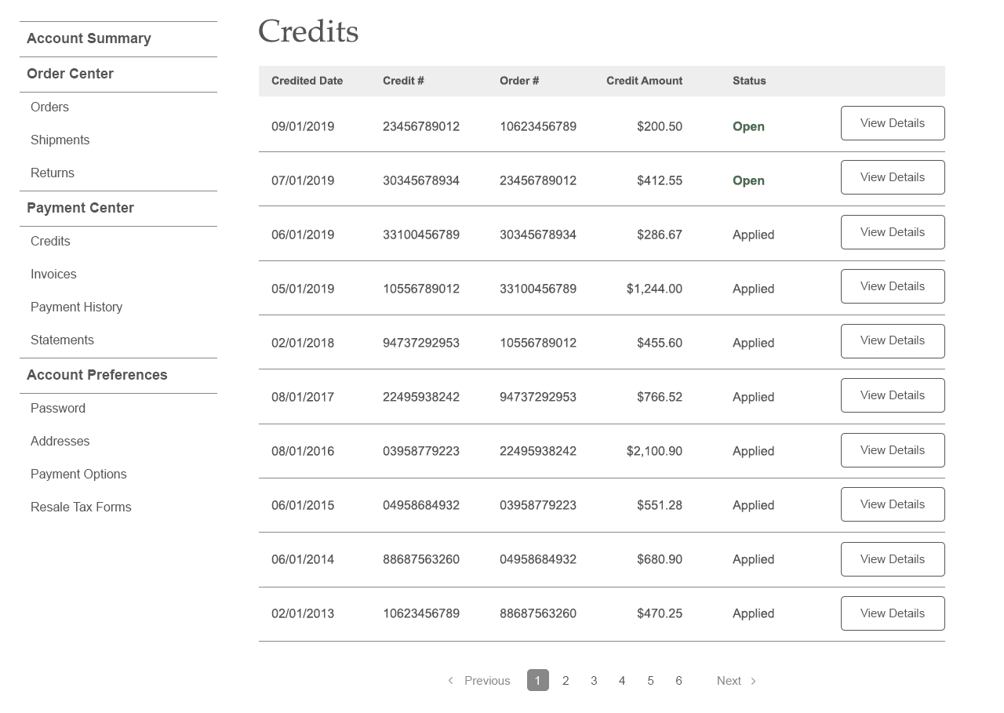Image resolution: width=1004 pixels, height=713 pixels.
Task: Open Payment History in the sidebar
Action: (76, 307)
